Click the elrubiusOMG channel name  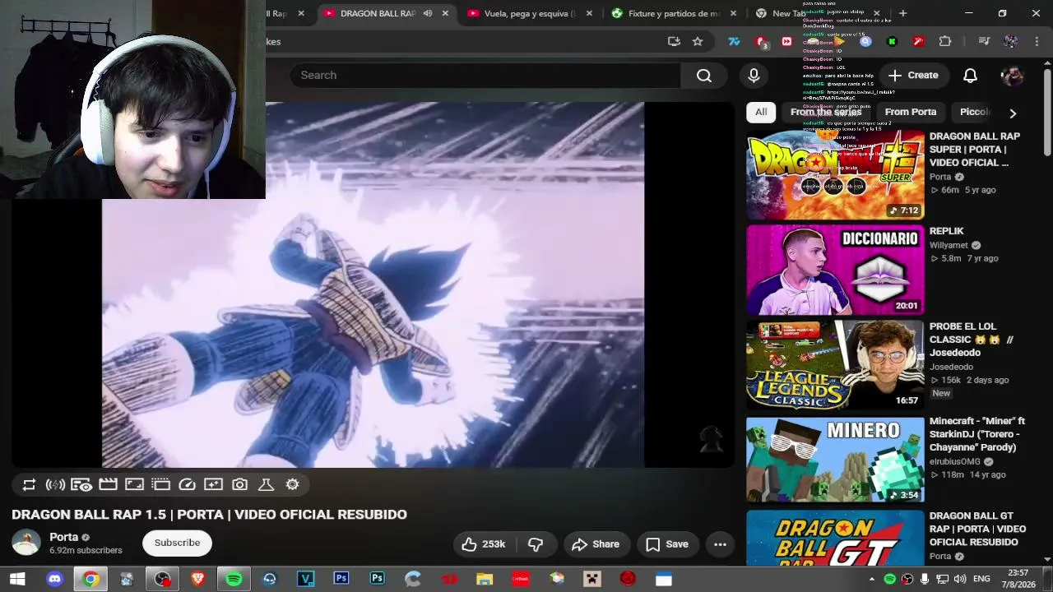956,461
